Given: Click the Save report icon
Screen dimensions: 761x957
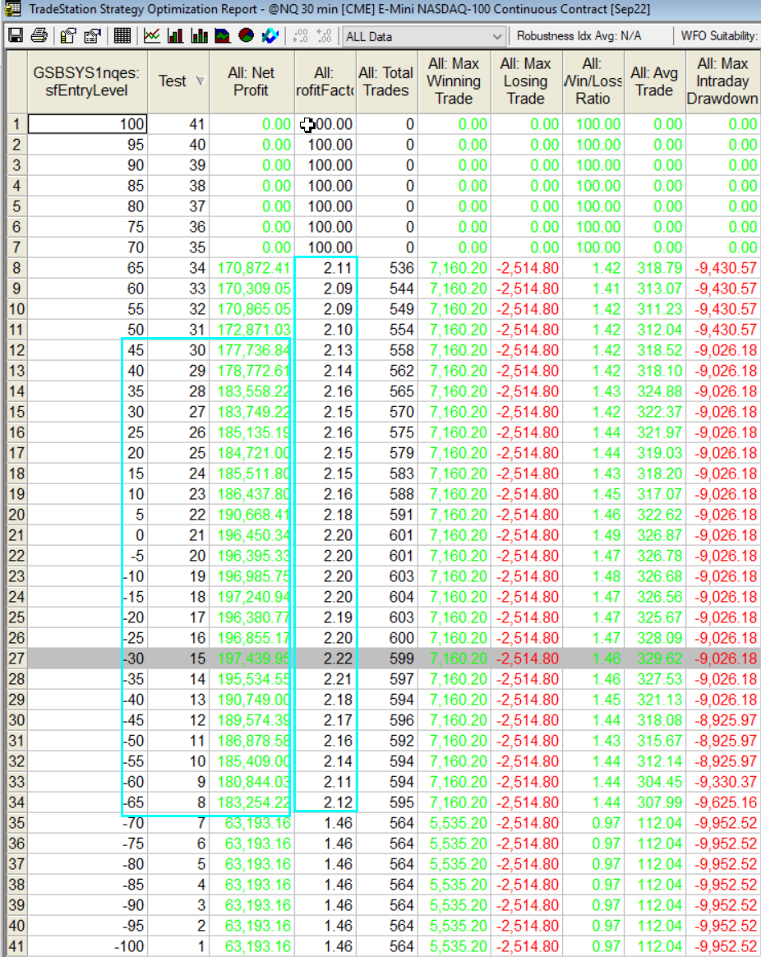Looking at the screenshot, I should [15, 37].
